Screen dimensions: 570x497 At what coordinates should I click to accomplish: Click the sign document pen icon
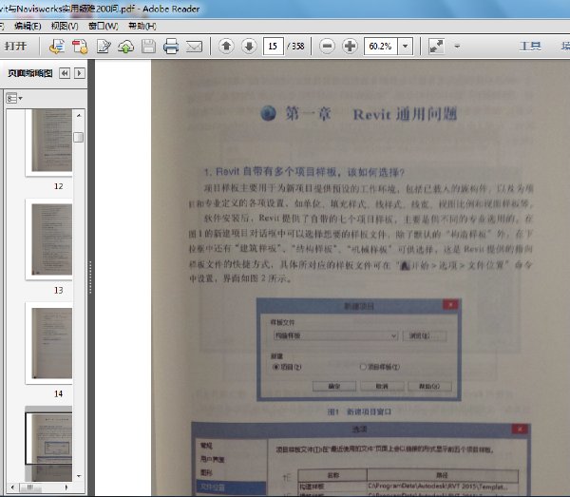[104, 47]
